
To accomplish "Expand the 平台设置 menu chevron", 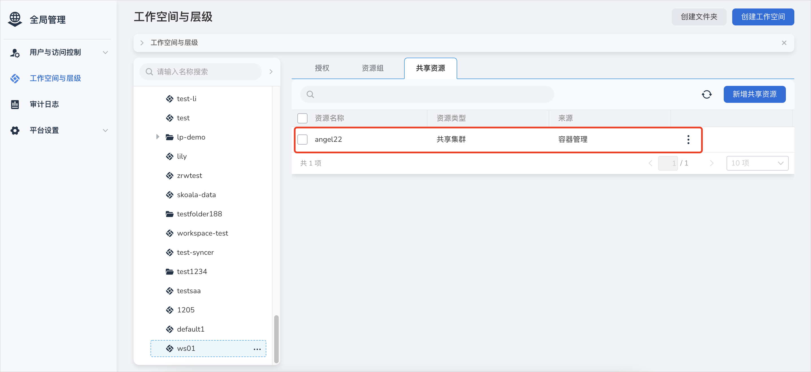I will coord(105,130).
